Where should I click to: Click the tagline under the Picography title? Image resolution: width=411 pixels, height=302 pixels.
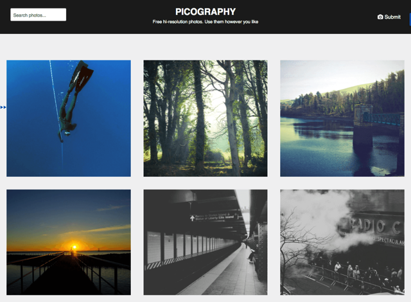[x=205, y=22]
